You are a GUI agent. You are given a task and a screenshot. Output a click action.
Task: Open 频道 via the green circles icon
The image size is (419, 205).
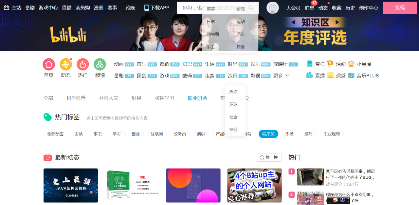(x=100, y=64)
